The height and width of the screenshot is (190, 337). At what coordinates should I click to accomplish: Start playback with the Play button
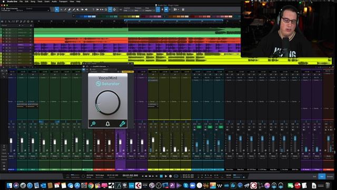[x=166, y=176]
